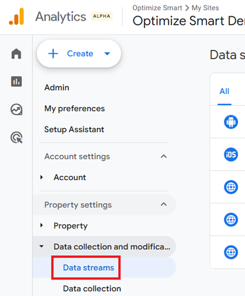245x296 pixels.
Task: Expand the Account tree item arrow
Action: tap(42, 177)
